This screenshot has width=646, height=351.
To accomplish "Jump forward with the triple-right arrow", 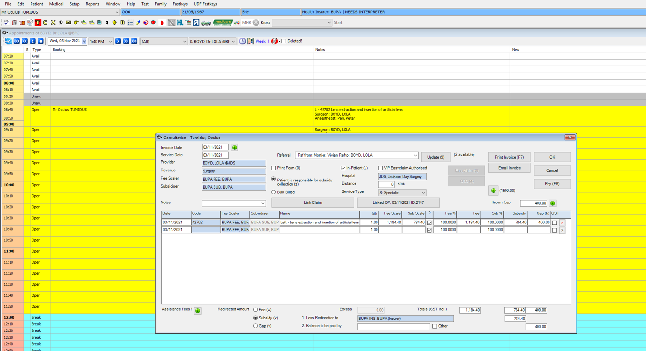I will coord(134,41).
